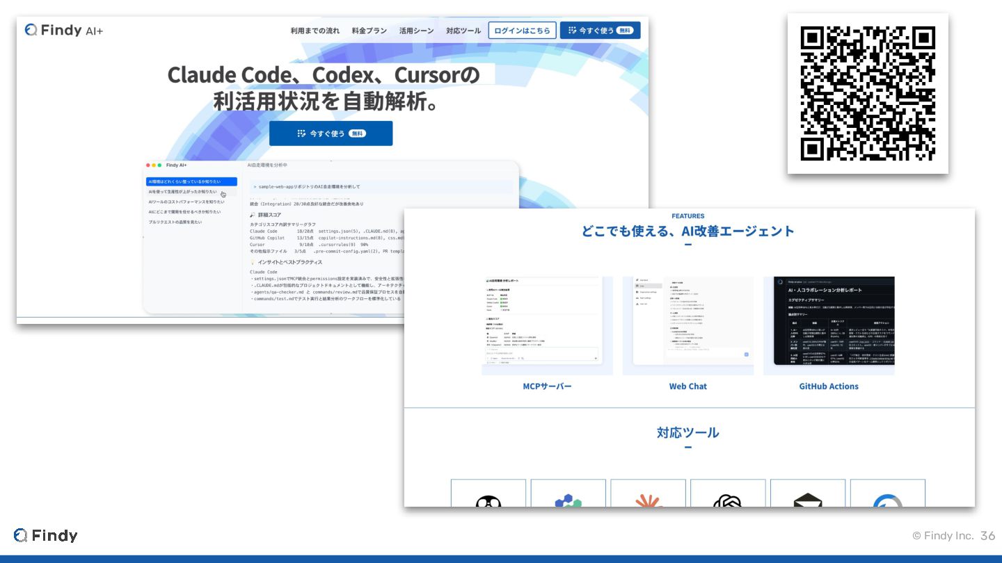
Task: Click the orange Claude tool card icon
Action: coord(649,500)
